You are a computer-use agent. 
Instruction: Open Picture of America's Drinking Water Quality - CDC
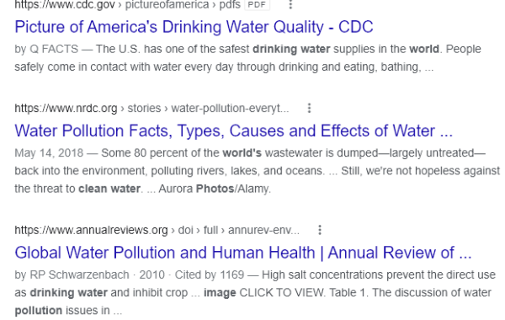[x=194, y=27]
